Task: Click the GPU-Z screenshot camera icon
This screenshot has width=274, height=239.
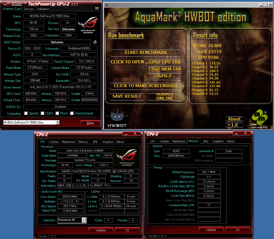Action: 97,9
